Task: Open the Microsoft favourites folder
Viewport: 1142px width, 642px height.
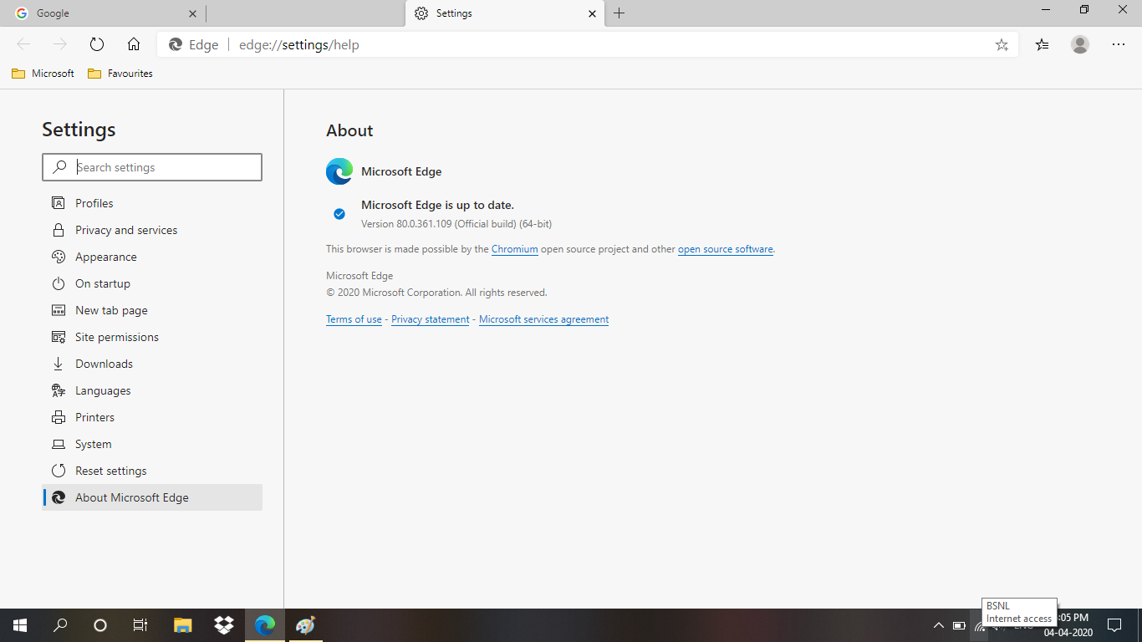Action: tap(43, 74)
